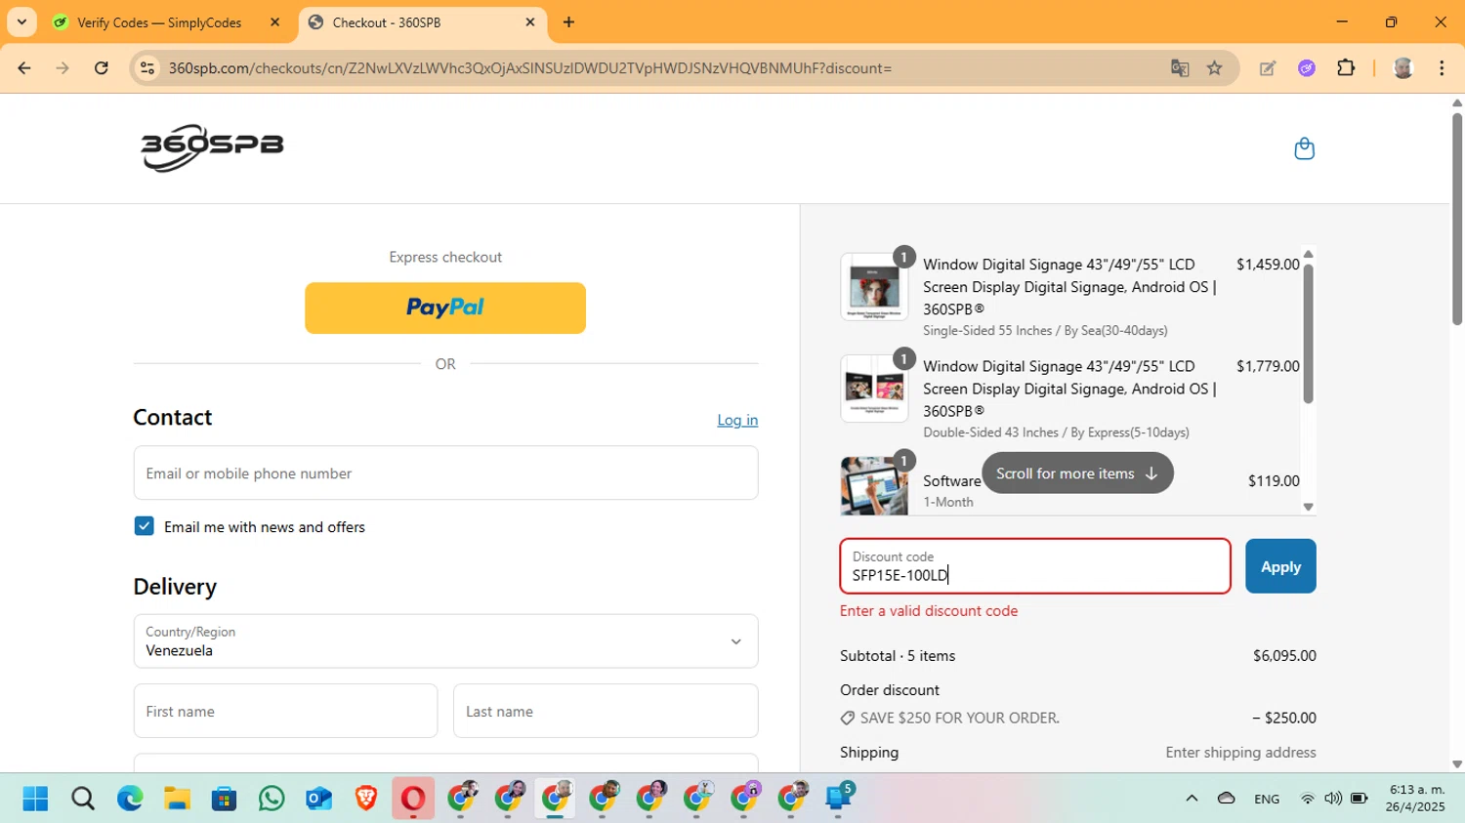Click the address bar URL
Viewport: 1465px width, 823px height.
point(530,68)
